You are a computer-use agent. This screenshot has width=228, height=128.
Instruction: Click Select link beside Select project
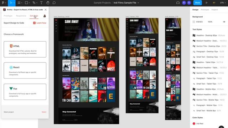click(44, 112)
